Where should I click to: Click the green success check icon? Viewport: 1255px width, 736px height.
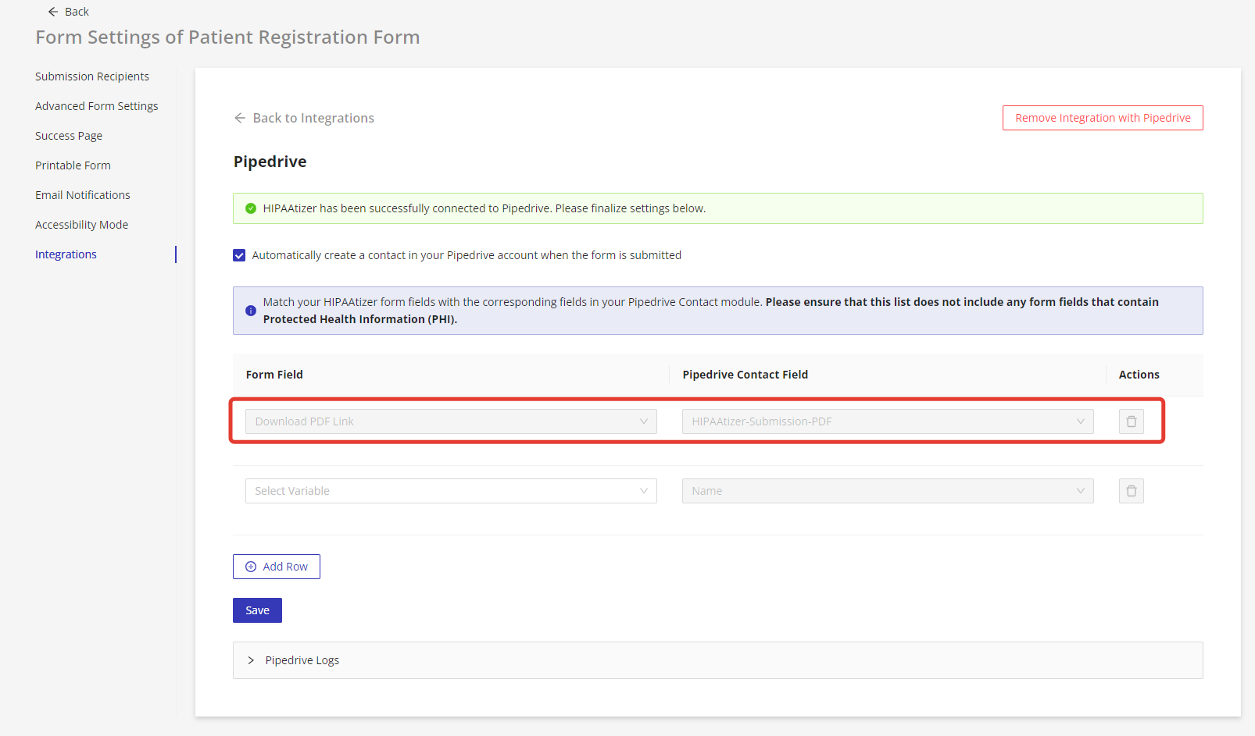pos(251,208)
